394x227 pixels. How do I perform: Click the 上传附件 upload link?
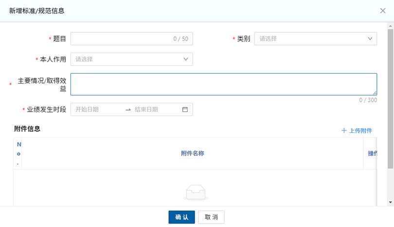357,131
